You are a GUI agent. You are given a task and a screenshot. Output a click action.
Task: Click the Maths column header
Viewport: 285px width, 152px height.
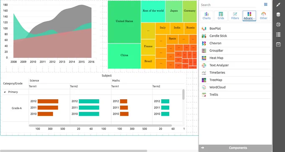(x=116, y=81)
